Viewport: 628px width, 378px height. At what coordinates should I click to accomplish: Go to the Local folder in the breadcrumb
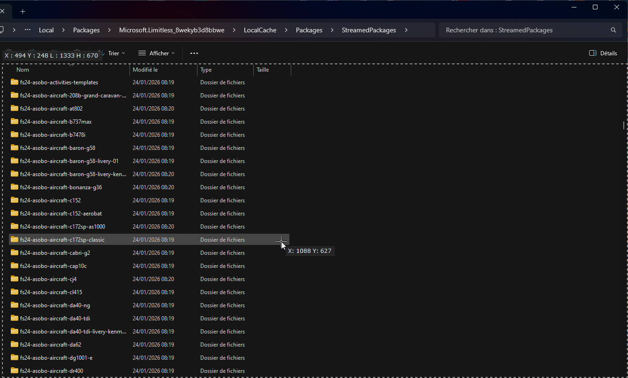(46, 30)
